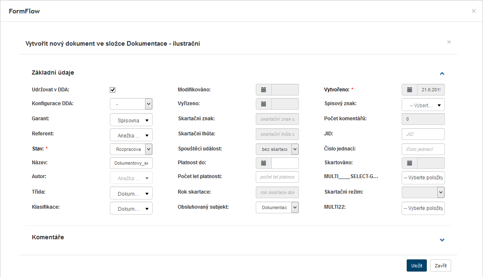
Task: Open the Stav dropdown
Action: tap(131, 149)
